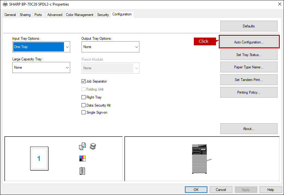The width and height of the screenshot is (284, 195).
Task: Check the Data Security Kit option
Action: coord(83,105)
